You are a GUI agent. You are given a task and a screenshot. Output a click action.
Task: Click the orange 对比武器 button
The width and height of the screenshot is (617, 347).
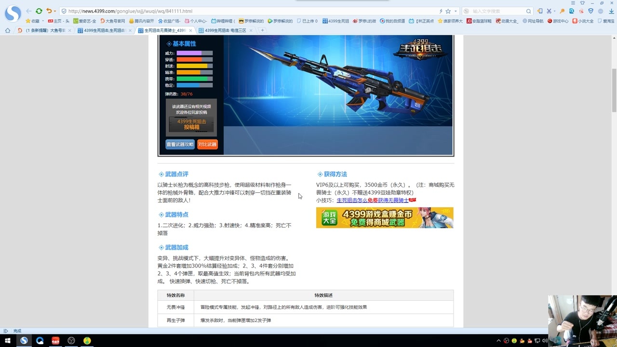[207, 144]
